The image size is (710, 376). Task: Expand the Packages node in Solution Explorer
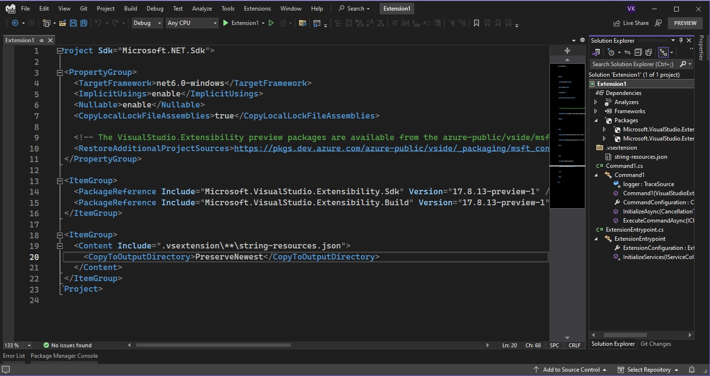[x=596, y=120]
